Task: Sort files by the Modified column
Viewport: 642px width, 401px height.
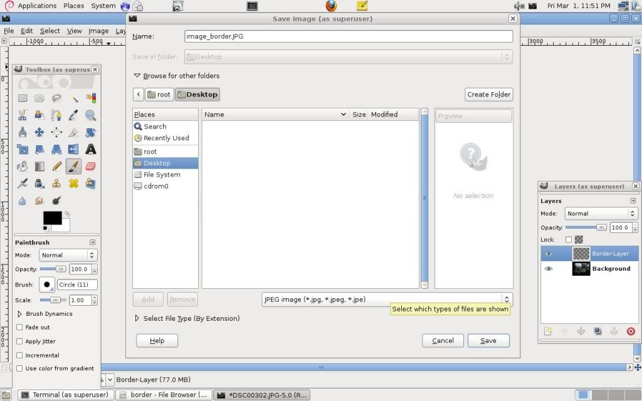Action: click(393, 115)
